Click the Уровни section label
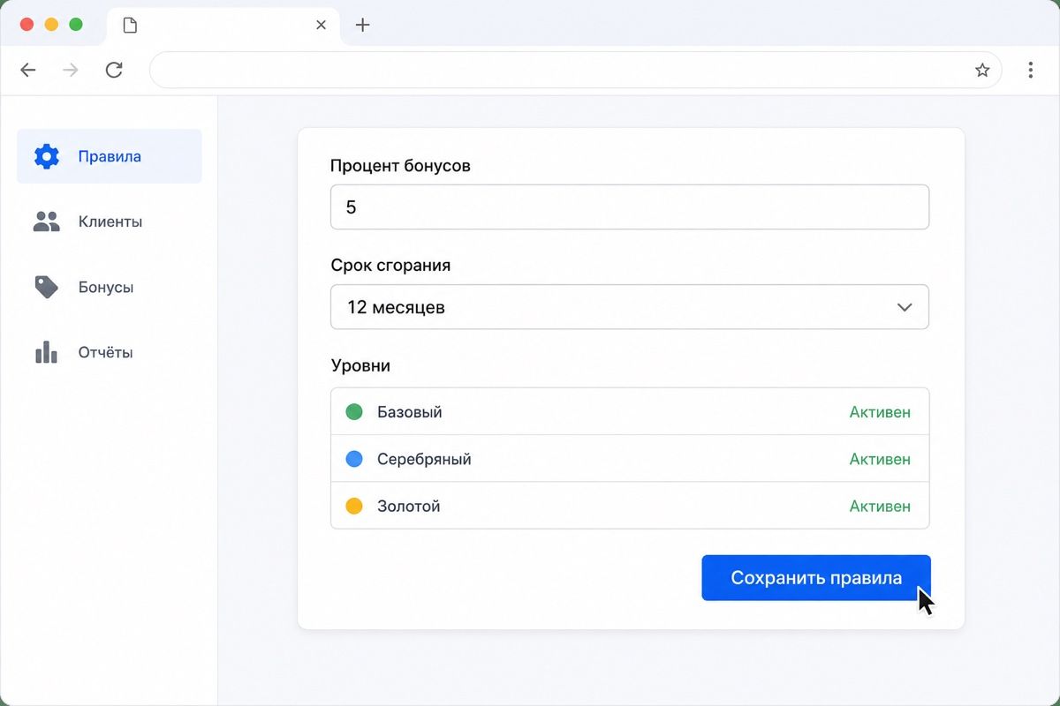 [x=360, y=365]
